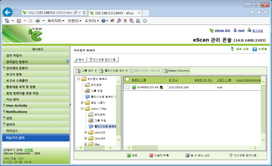Click the browser forward arrow button
This screenshot has height=166, width=272.
17,12
